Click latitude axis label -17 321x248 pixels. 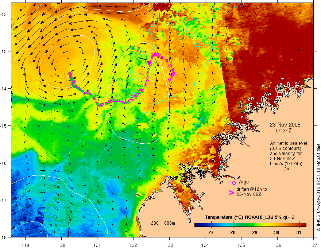[4, 200]
